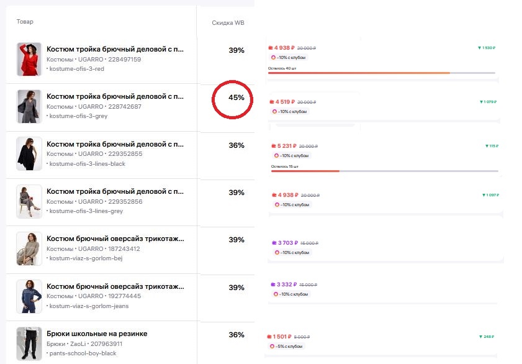This screenshot has height=364, width=522.
Task: Click the purple wallet icon beside 3 703 ₽
Action: pyautogui.click(x=274, y=243)
